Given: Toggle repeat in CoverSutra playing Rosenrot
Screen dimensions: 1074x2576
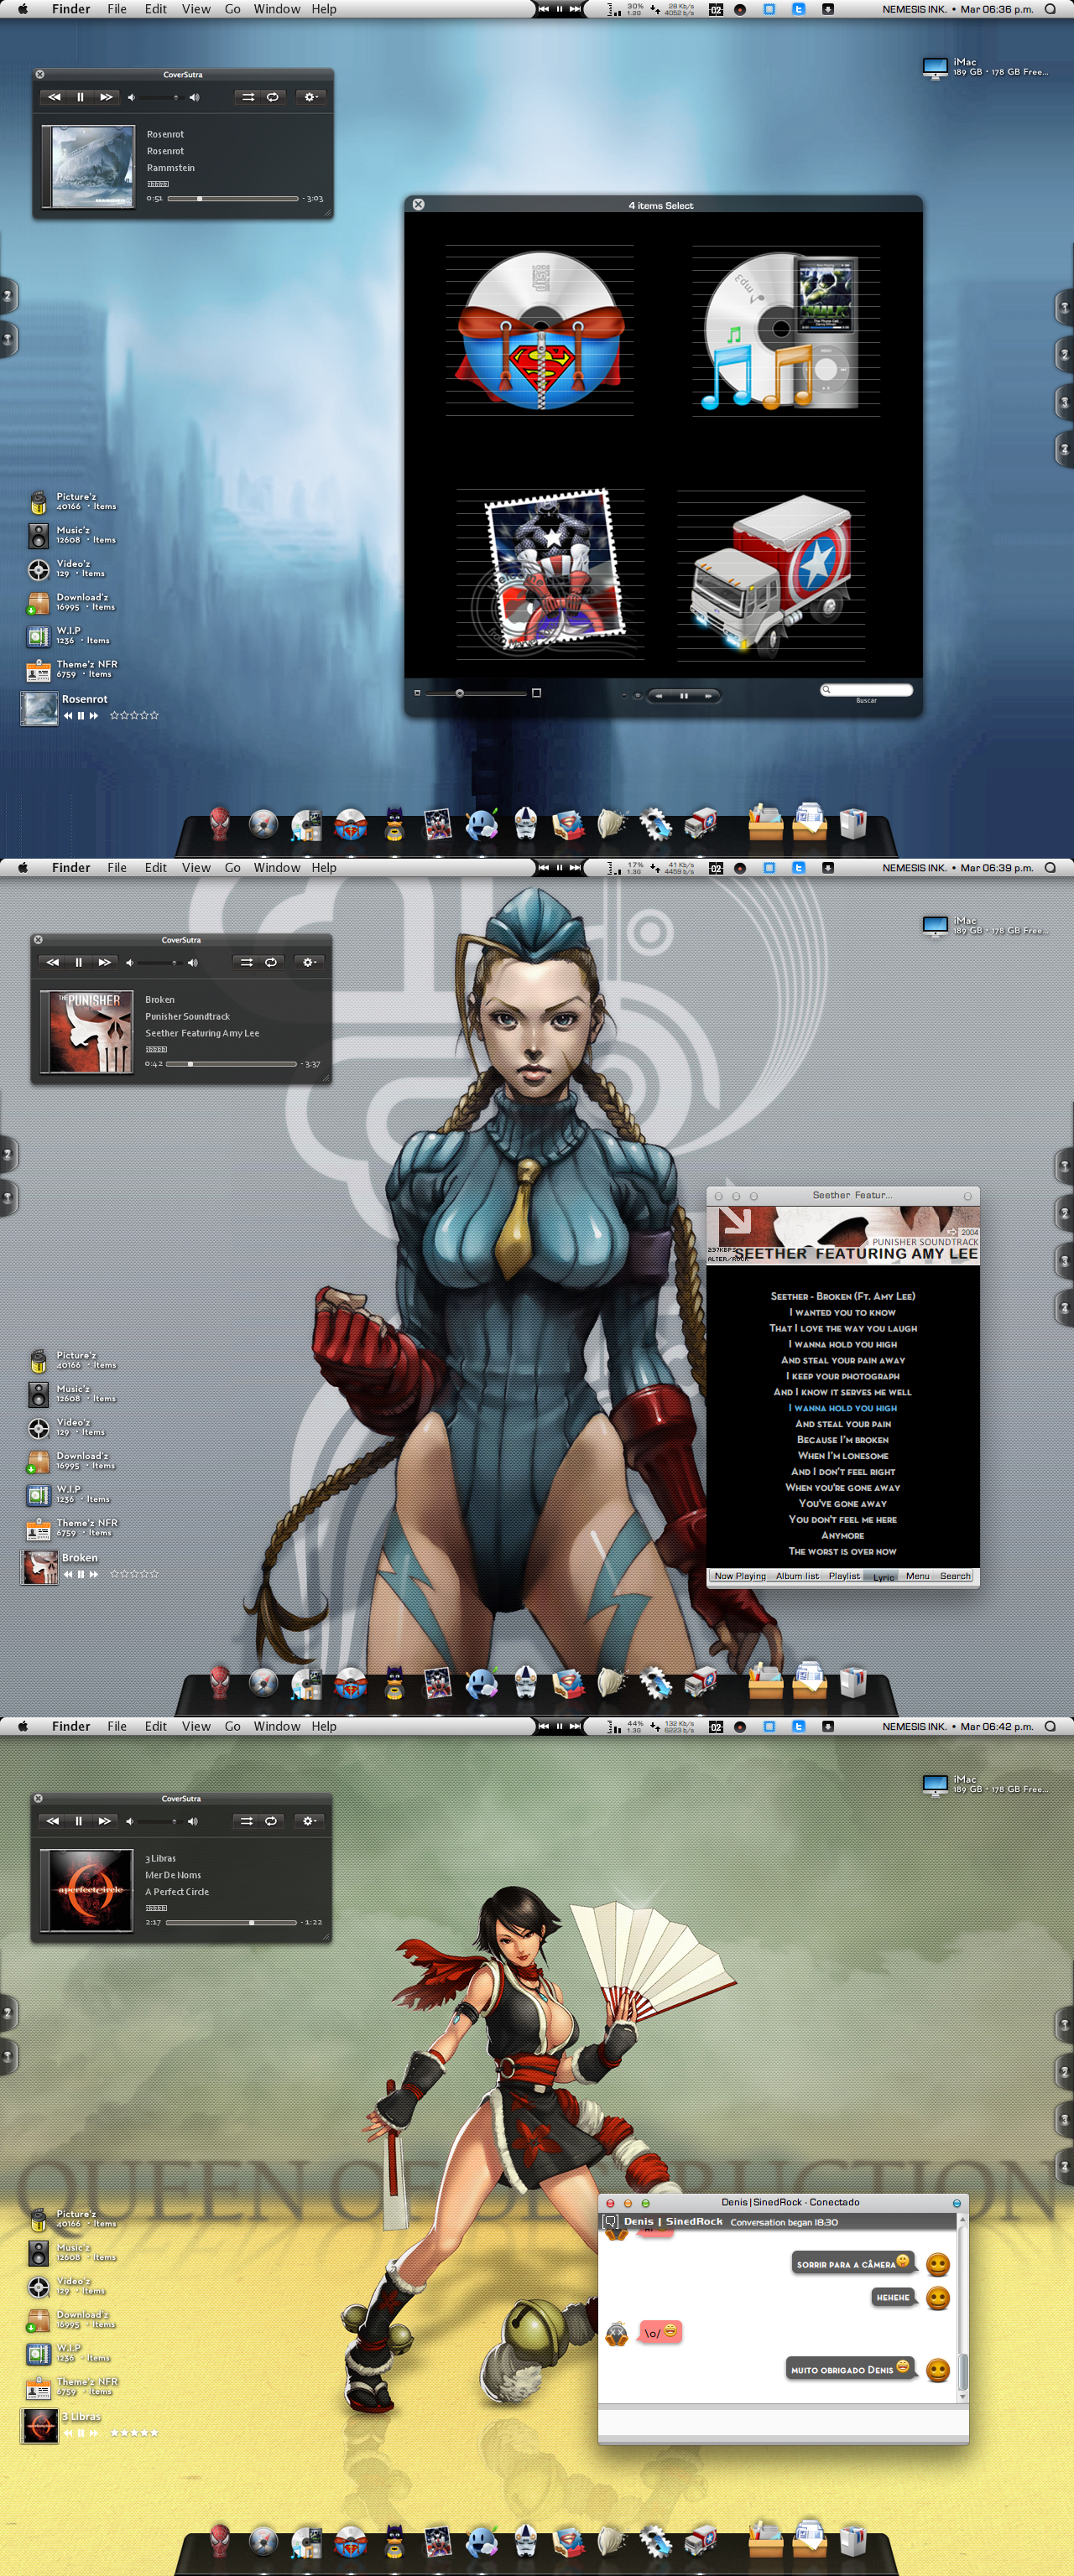Looking at the screenshot, I should [272, 97].
